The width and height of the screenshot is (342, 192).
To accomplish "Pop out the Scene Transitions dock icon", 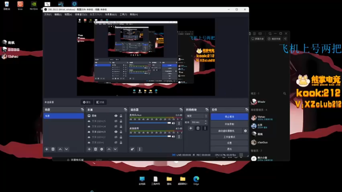I will (207, 110).
